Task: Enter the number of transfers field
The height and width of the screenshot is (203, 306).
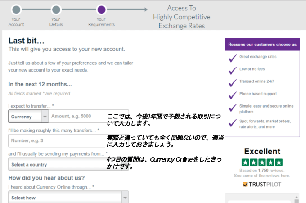Action: pos(56,140)
